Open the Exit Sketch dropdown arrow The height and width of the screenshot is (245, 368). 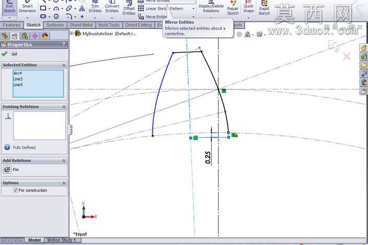click(x=9, y=18)
